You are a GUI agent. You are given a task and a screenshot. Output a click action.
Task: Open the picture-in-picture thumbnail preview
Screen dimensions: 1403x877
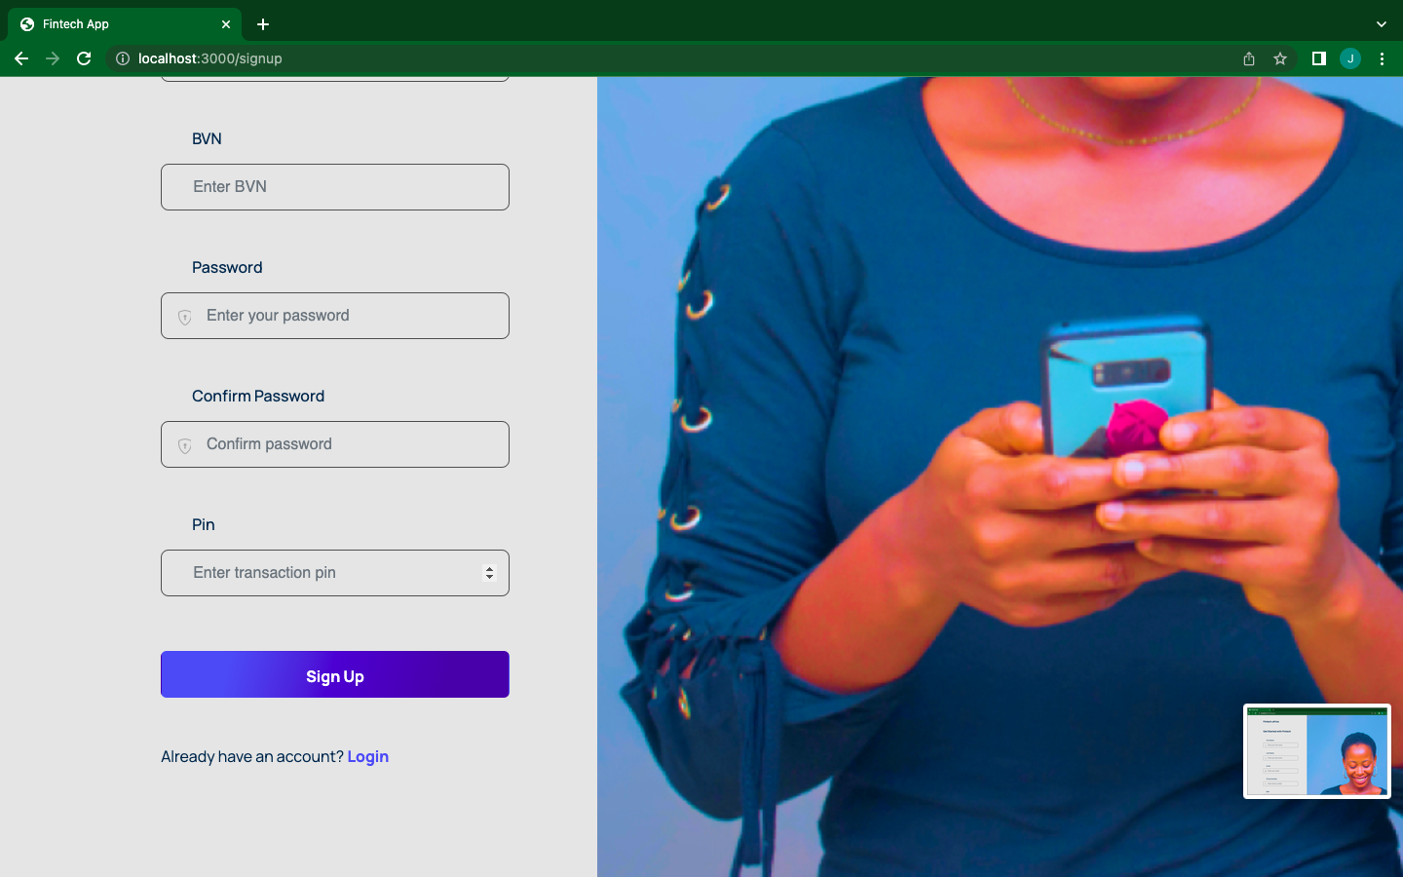click(x=1317, y=751)
